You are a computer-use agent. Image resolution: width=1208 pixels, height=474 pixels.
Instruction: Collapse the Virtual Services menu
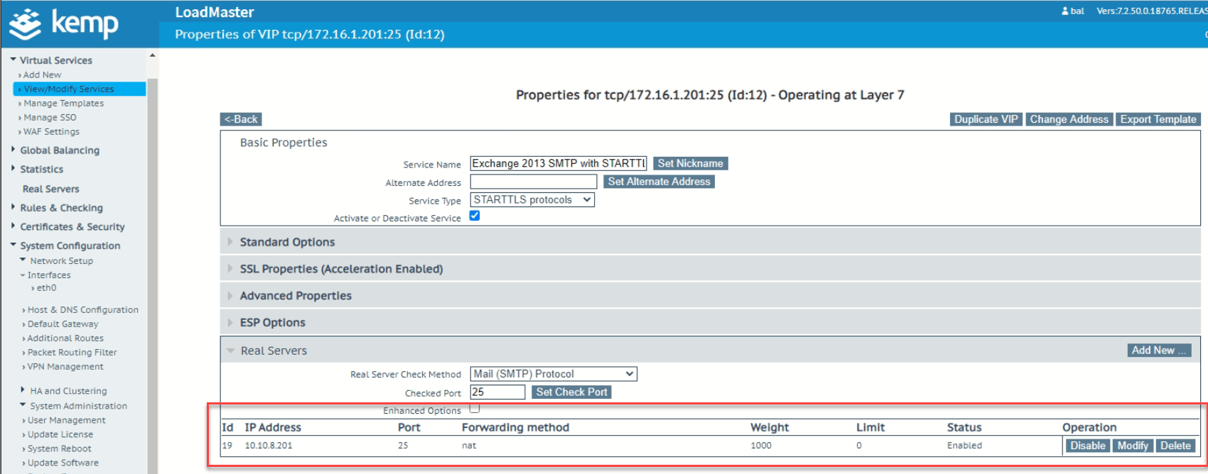55,60
